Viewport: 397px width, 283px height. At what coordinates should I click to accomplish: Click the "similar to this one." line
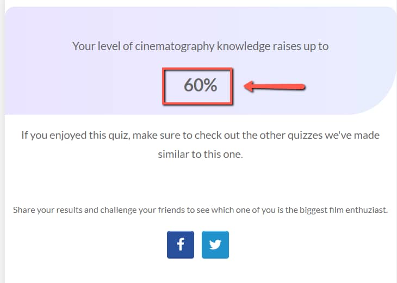(200, 154)
